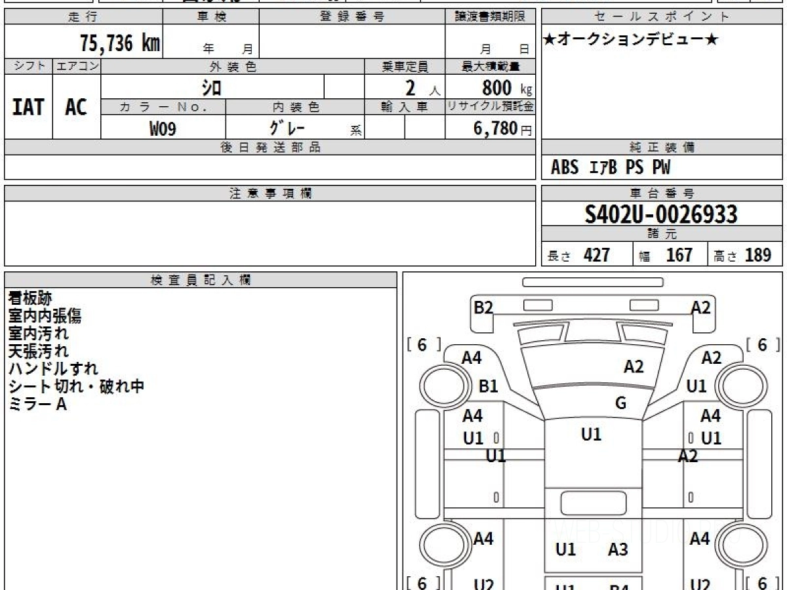The height and width of the screenshot is (590, 787).
Task: Select the B1 damage mark on diagram
Action: 488,386
